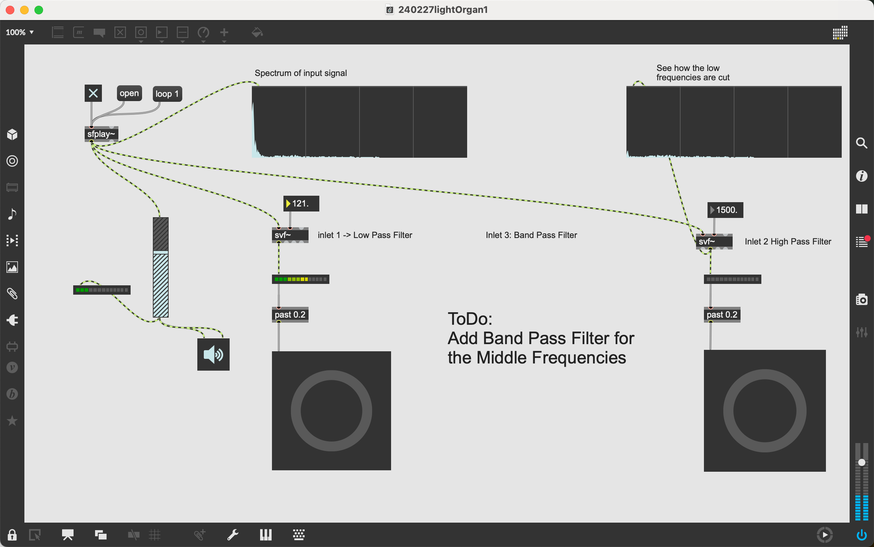Open the Max console list icon

(x=861, y=242)
